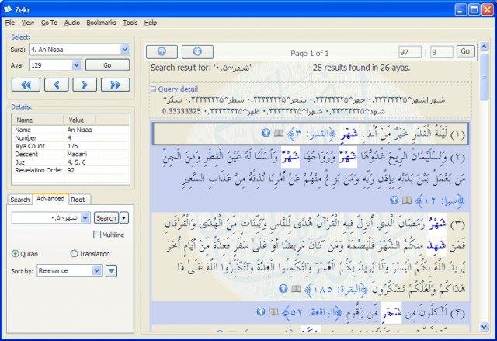This screenshot has height=341, width=497.
Task: Switch to the Advanced tab
Action: tap(50, 199)
